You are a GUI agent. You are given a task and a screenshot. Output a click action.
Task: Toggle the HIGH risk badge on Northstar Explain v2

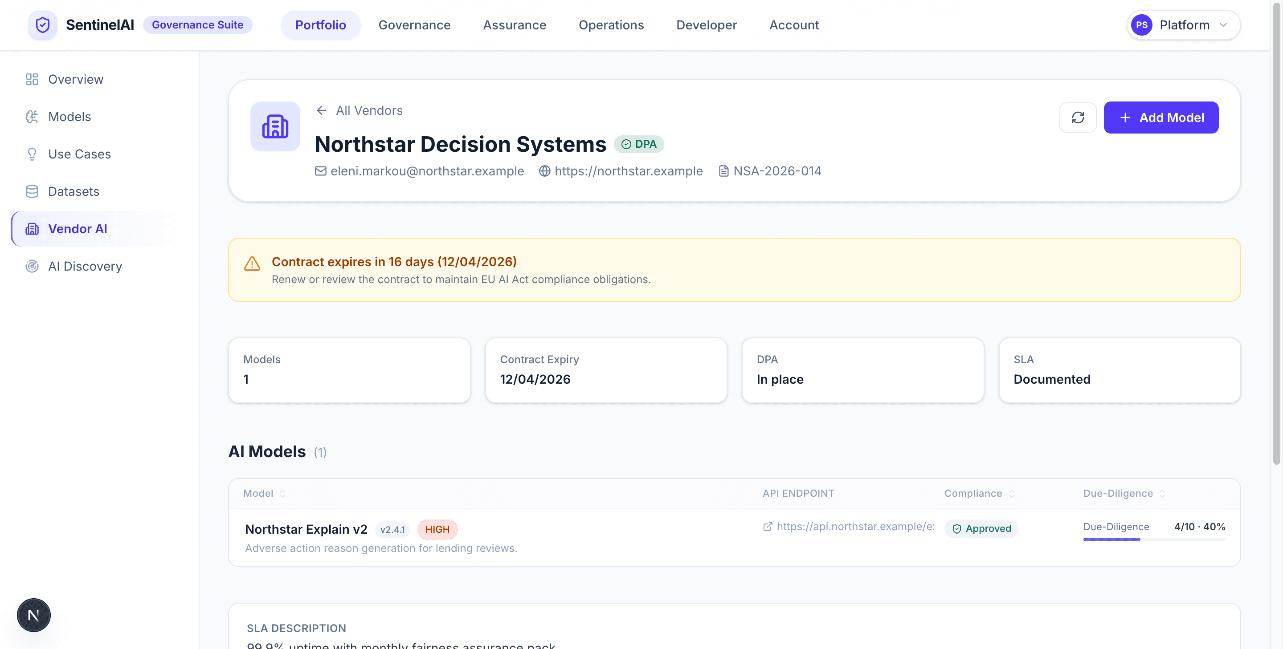point(437,529)
